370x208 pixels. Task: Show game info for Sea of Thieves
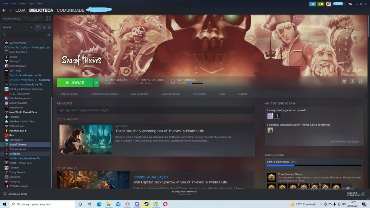coord(352,81)
